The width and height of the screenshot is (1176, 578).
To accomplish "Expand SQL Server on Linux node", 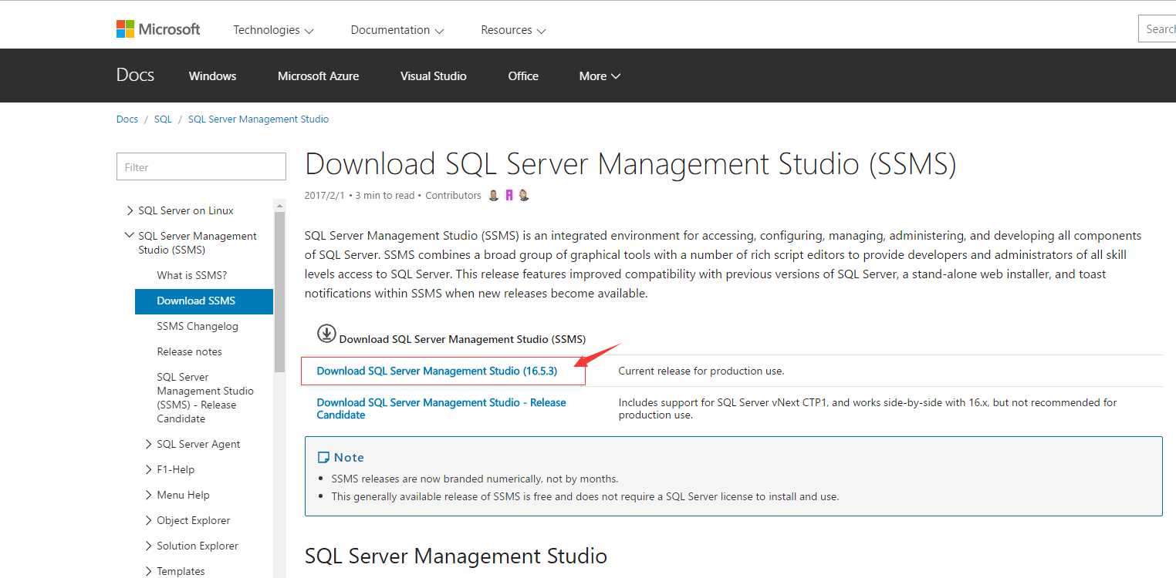I will [130, 210].
